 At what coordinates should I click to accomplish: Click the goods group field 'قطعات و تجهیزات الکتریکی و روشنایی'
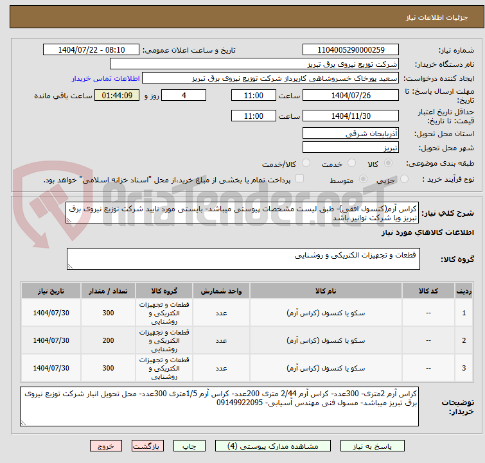(x=243, y=259)
